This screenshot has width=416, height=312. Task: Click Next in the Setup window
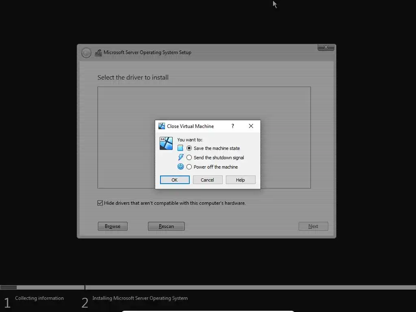[x=313, y=226]
